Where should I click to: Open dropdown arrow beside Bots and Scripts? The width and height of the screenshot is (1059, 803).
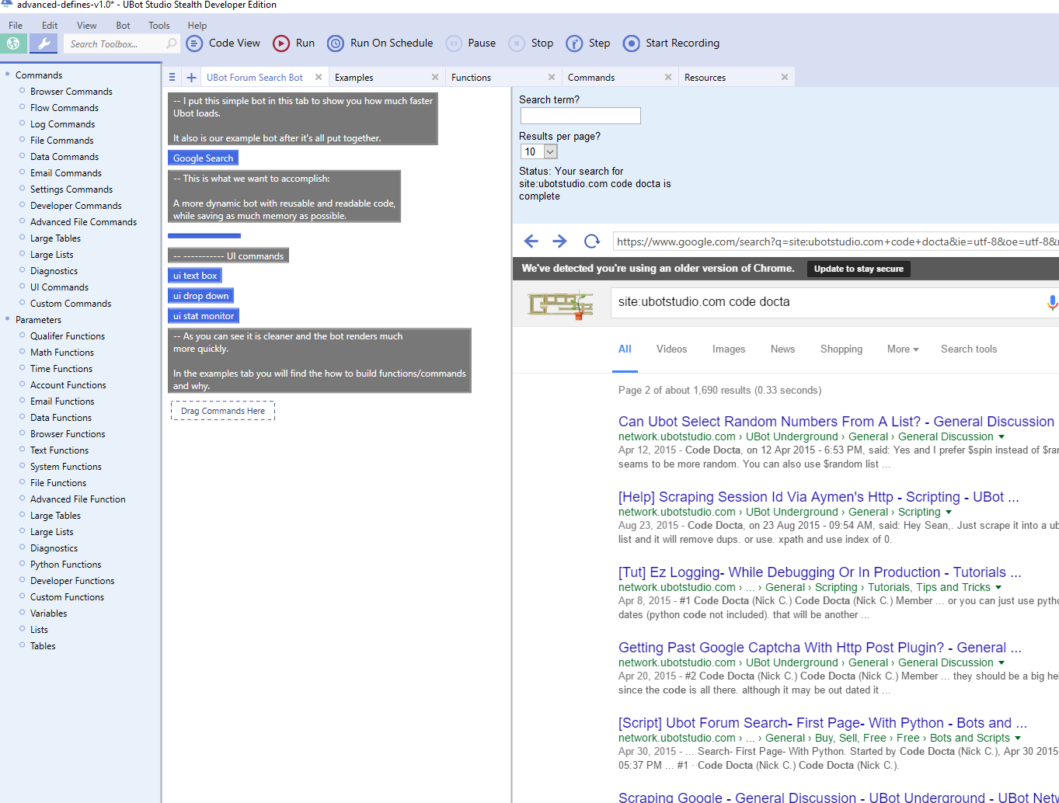1018,739
